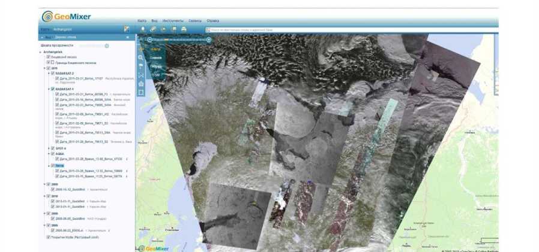Open the Справка menu
This screenshot has height=252, width=539.
tap(213, 21)
